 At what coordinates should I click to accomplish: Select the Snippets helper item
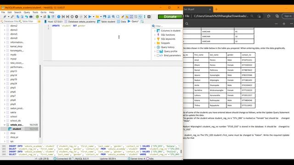[165, 43]
